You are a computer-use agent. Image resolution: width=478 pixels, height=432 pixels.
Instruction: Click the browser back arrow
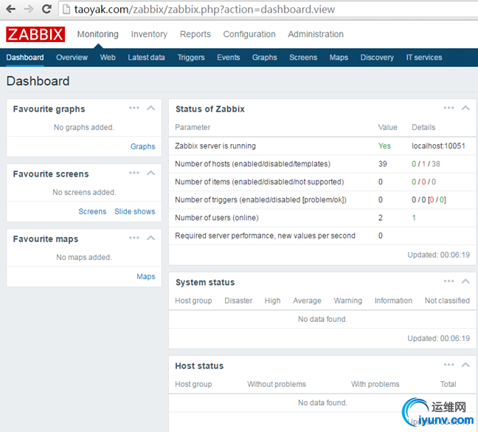(10, 9)
